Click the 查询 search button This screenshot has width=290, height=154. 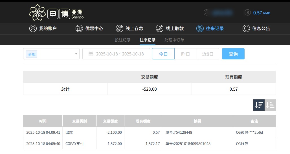[233, 54]
